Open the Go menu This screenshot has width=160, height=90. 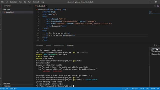tap(25, 2)
